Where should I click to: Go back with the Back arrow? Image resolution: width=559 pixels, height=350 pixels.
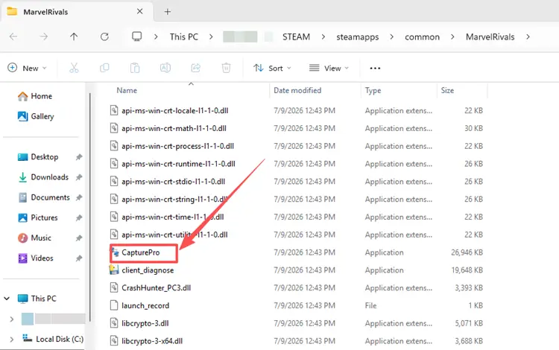pyautogui.click(x=13, y=36)
